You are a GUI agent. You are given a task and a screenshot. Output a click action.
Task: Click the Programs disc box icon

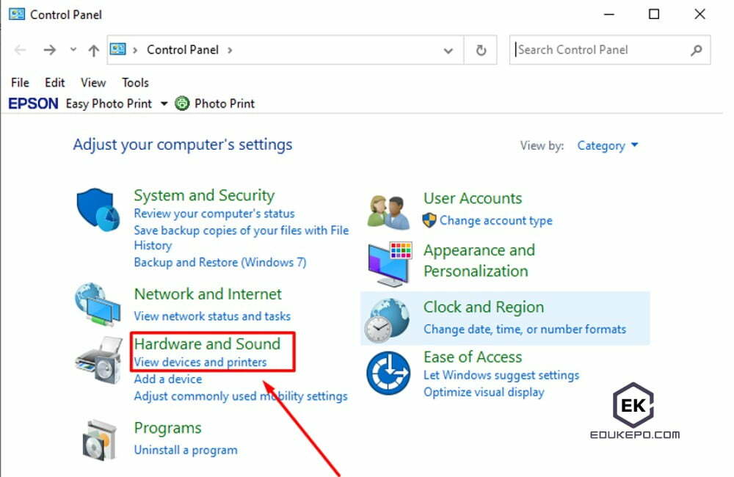coord(98,440)
